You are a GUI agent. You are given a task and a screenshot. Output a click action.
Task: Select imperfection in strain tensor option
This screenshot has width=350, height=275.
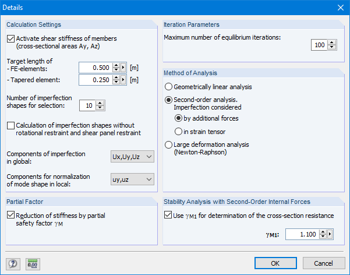point(179,131)
